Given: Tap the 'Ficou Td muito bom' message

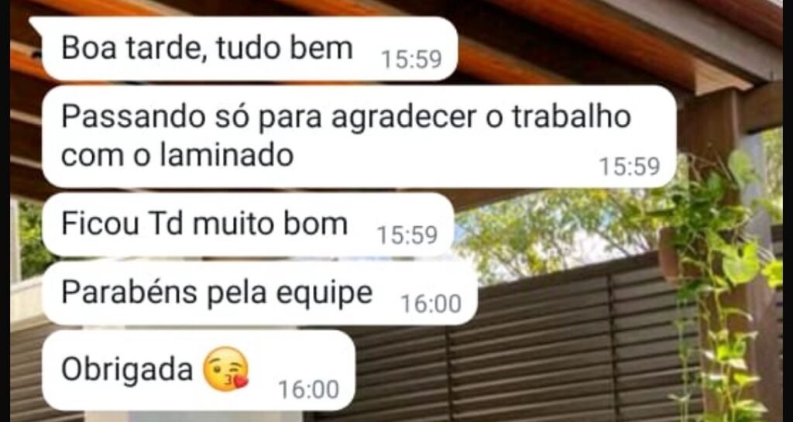Looking at the screenshot, I should point(248,225).
